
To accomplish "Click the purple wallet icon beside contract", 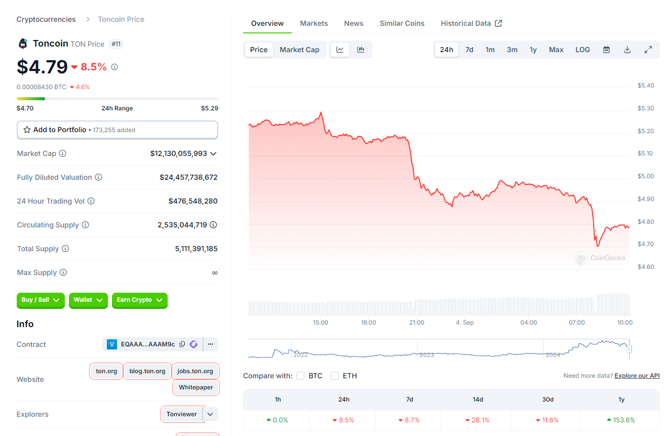I will coord(193,344).
